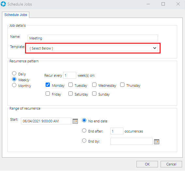Click the Recur every weeks number field
Viewport: 185px width, 171px height.
70,75
